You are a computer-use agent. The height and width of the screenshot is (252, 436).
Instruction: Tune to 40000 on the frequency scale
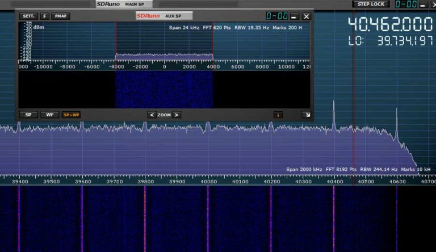pyautogui.click(x=208, y=182)
